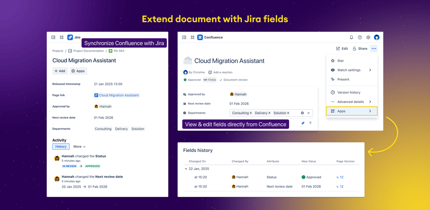The image size is (430, 210).
Task: Select Apps from the more actions menu
Action: [351, 111]
